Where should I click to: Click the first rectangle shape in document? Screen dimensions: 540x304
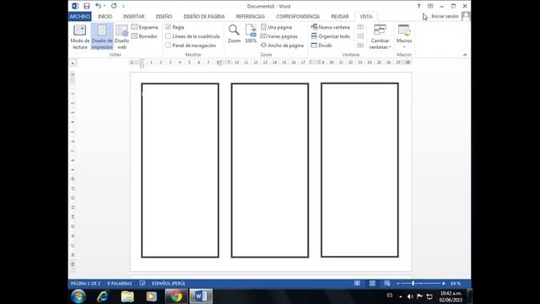(x=180, y=170)
